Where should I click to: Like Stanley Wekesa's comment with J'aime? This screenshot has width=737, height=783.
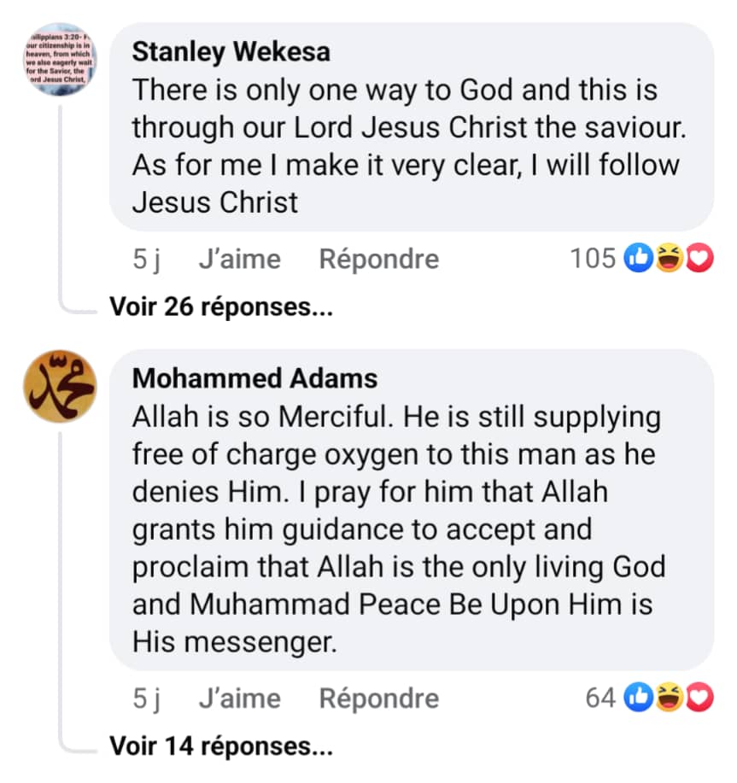239,259
